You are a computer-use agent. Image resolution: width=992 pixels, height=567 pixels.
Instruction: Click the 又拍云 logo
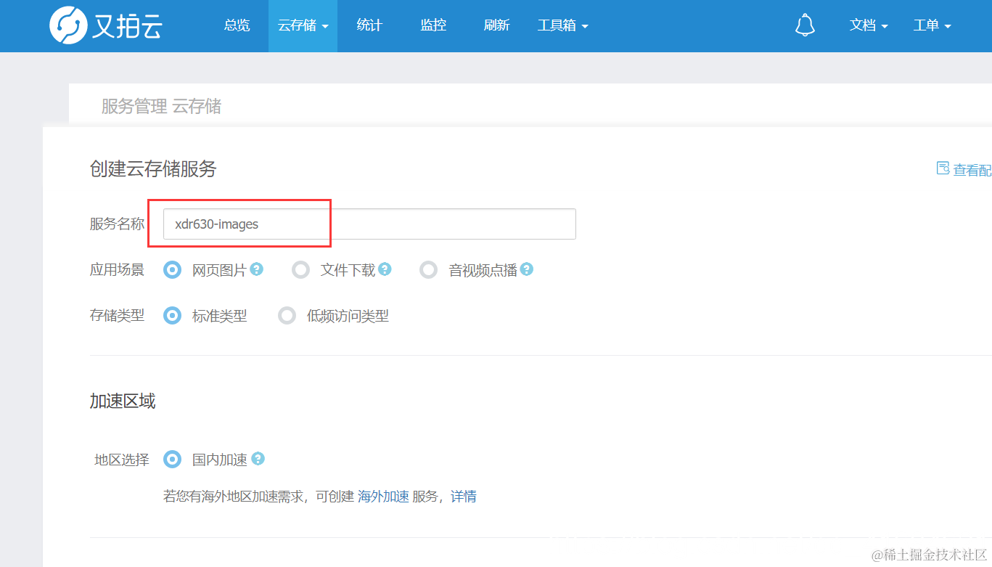[105, 25]
